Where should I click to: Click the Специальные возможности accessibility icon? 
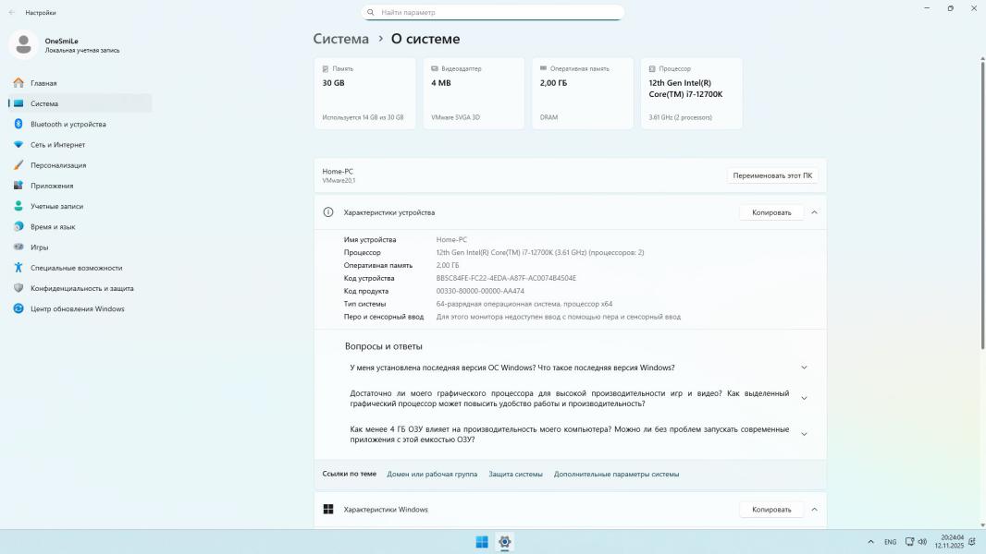tap(18, 268)
